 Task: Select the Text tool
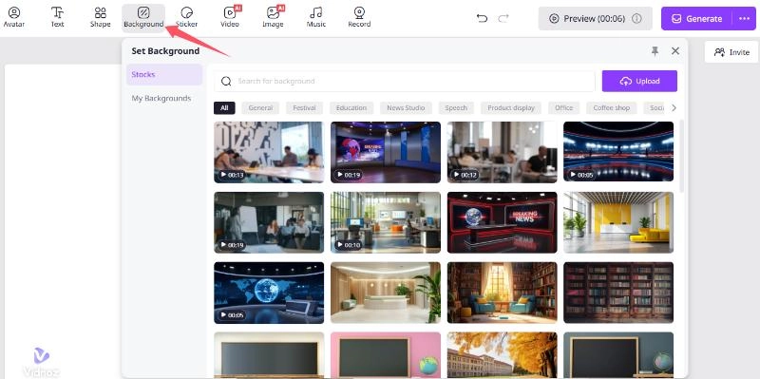pos(57,17)
